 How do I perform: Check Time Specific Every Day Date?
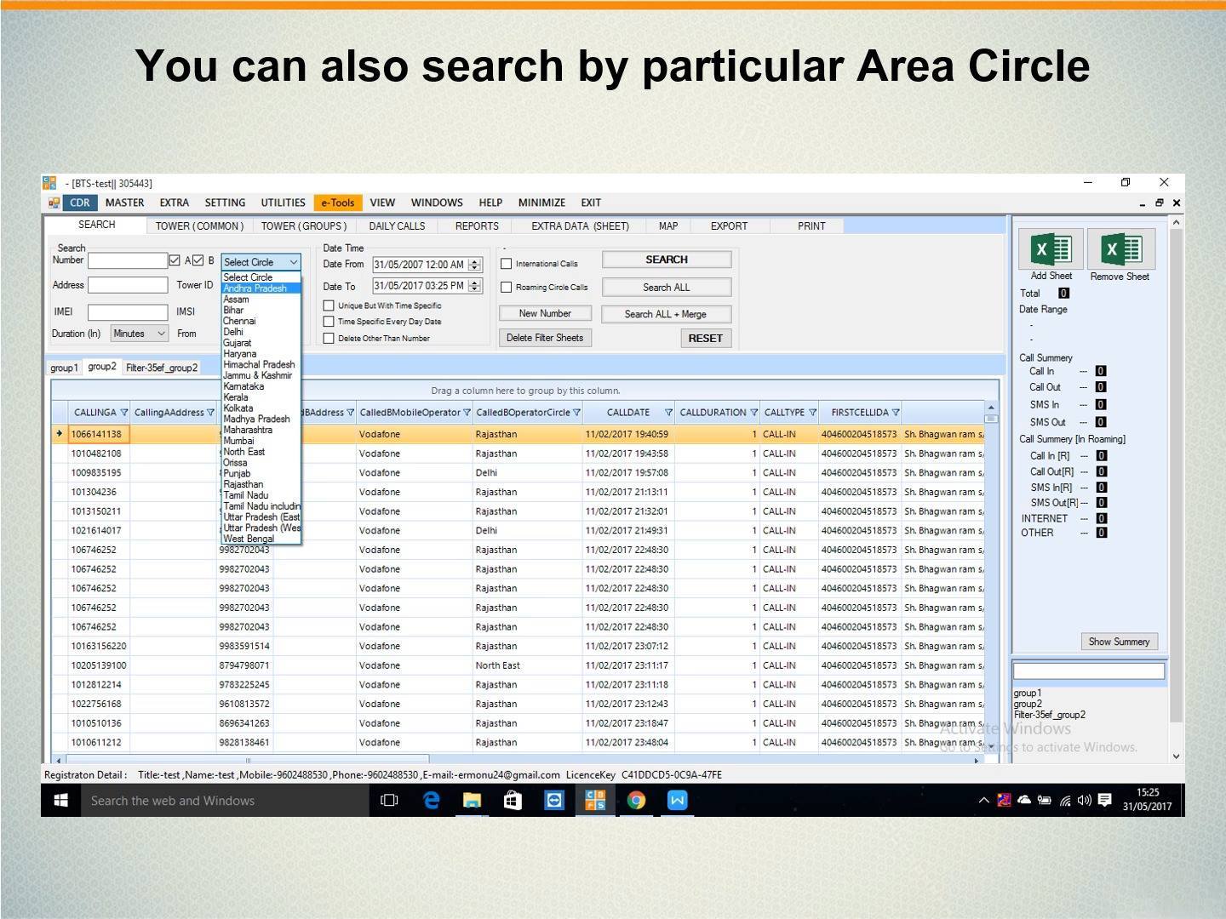(x=329, y=322)
